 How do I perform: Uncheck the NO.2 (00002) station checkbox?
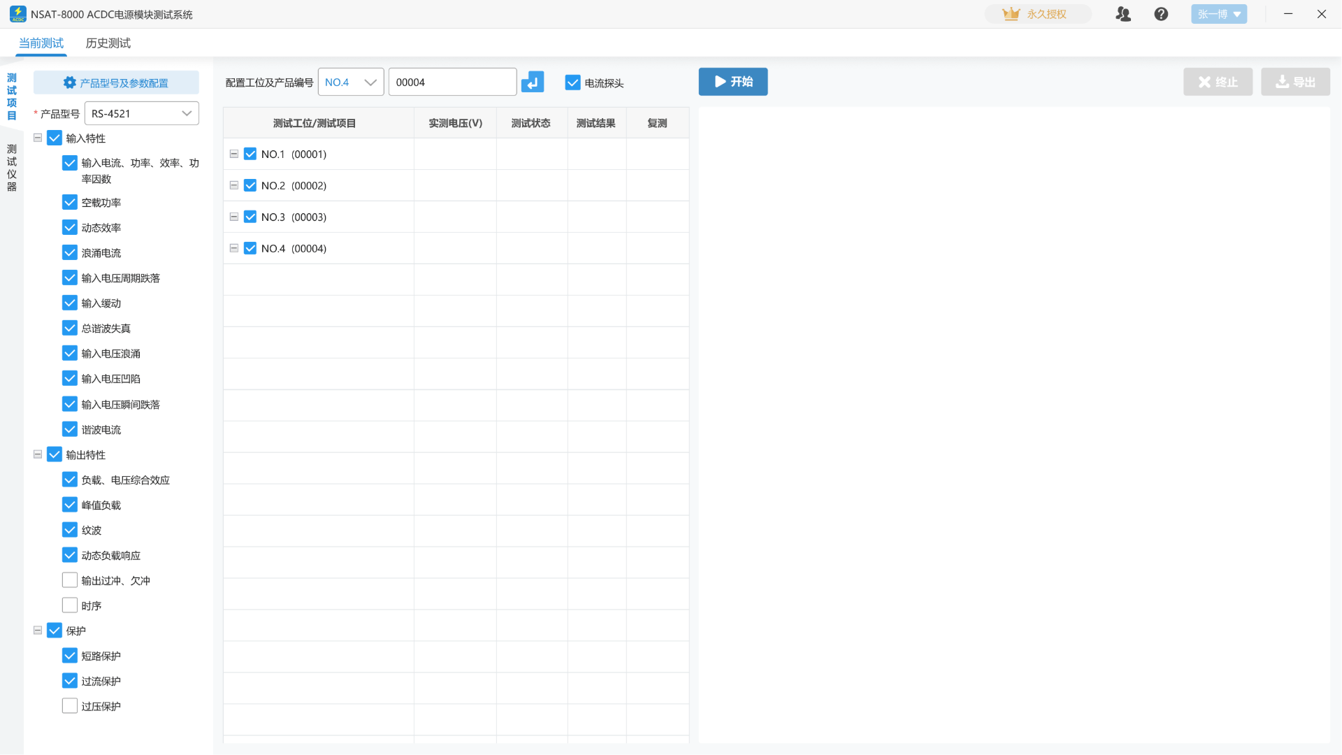tap(250, 185)
